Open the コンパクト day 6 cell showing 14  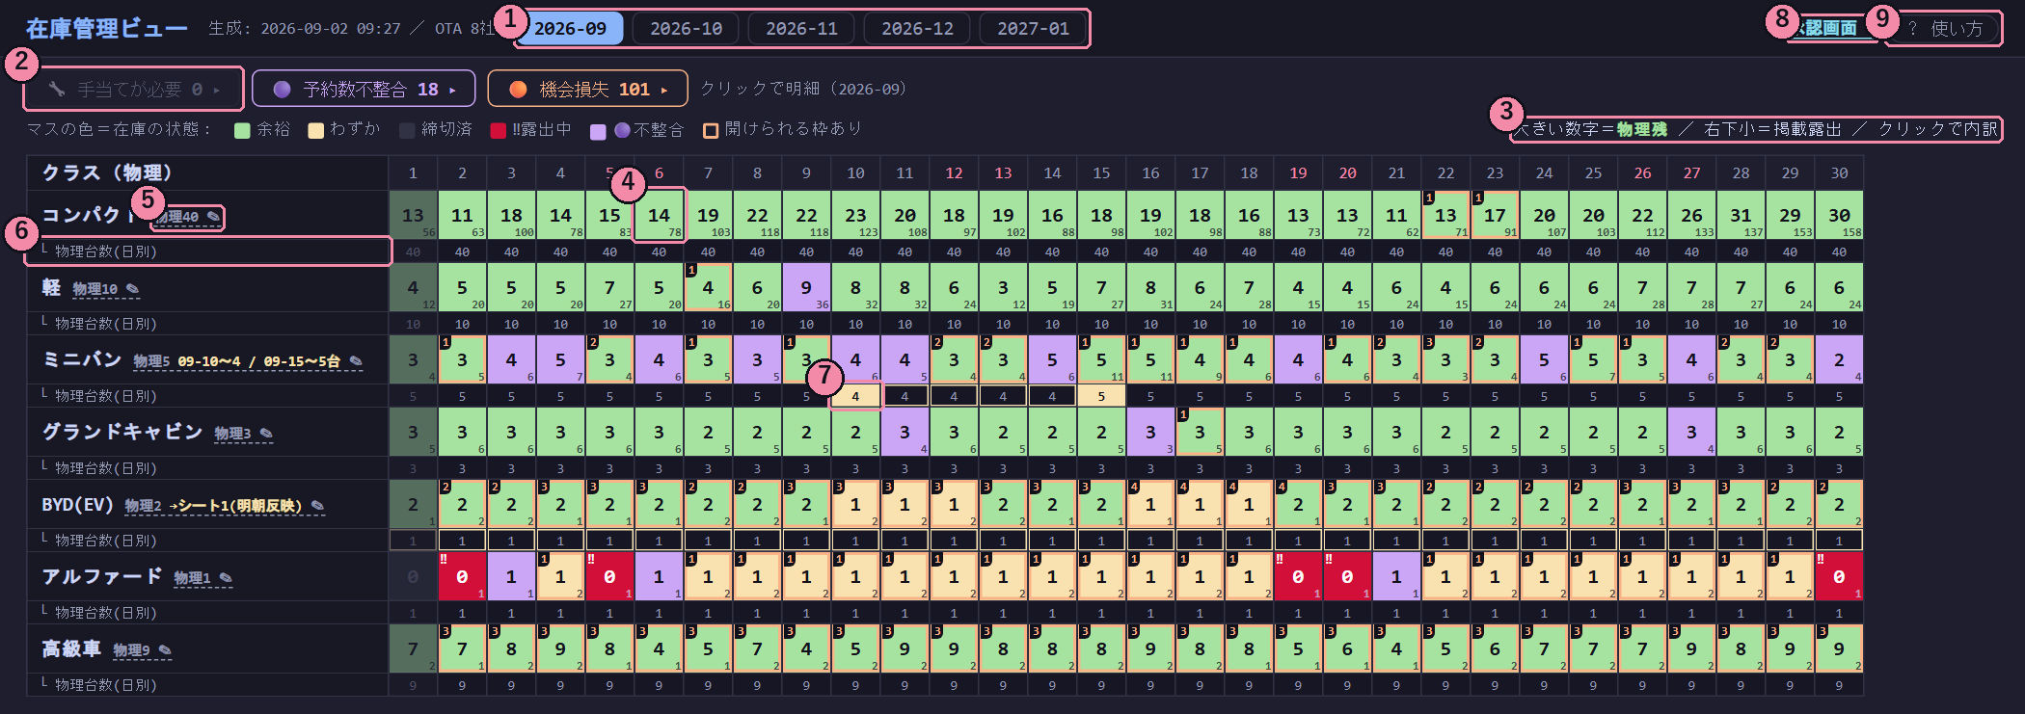(660, 215)
